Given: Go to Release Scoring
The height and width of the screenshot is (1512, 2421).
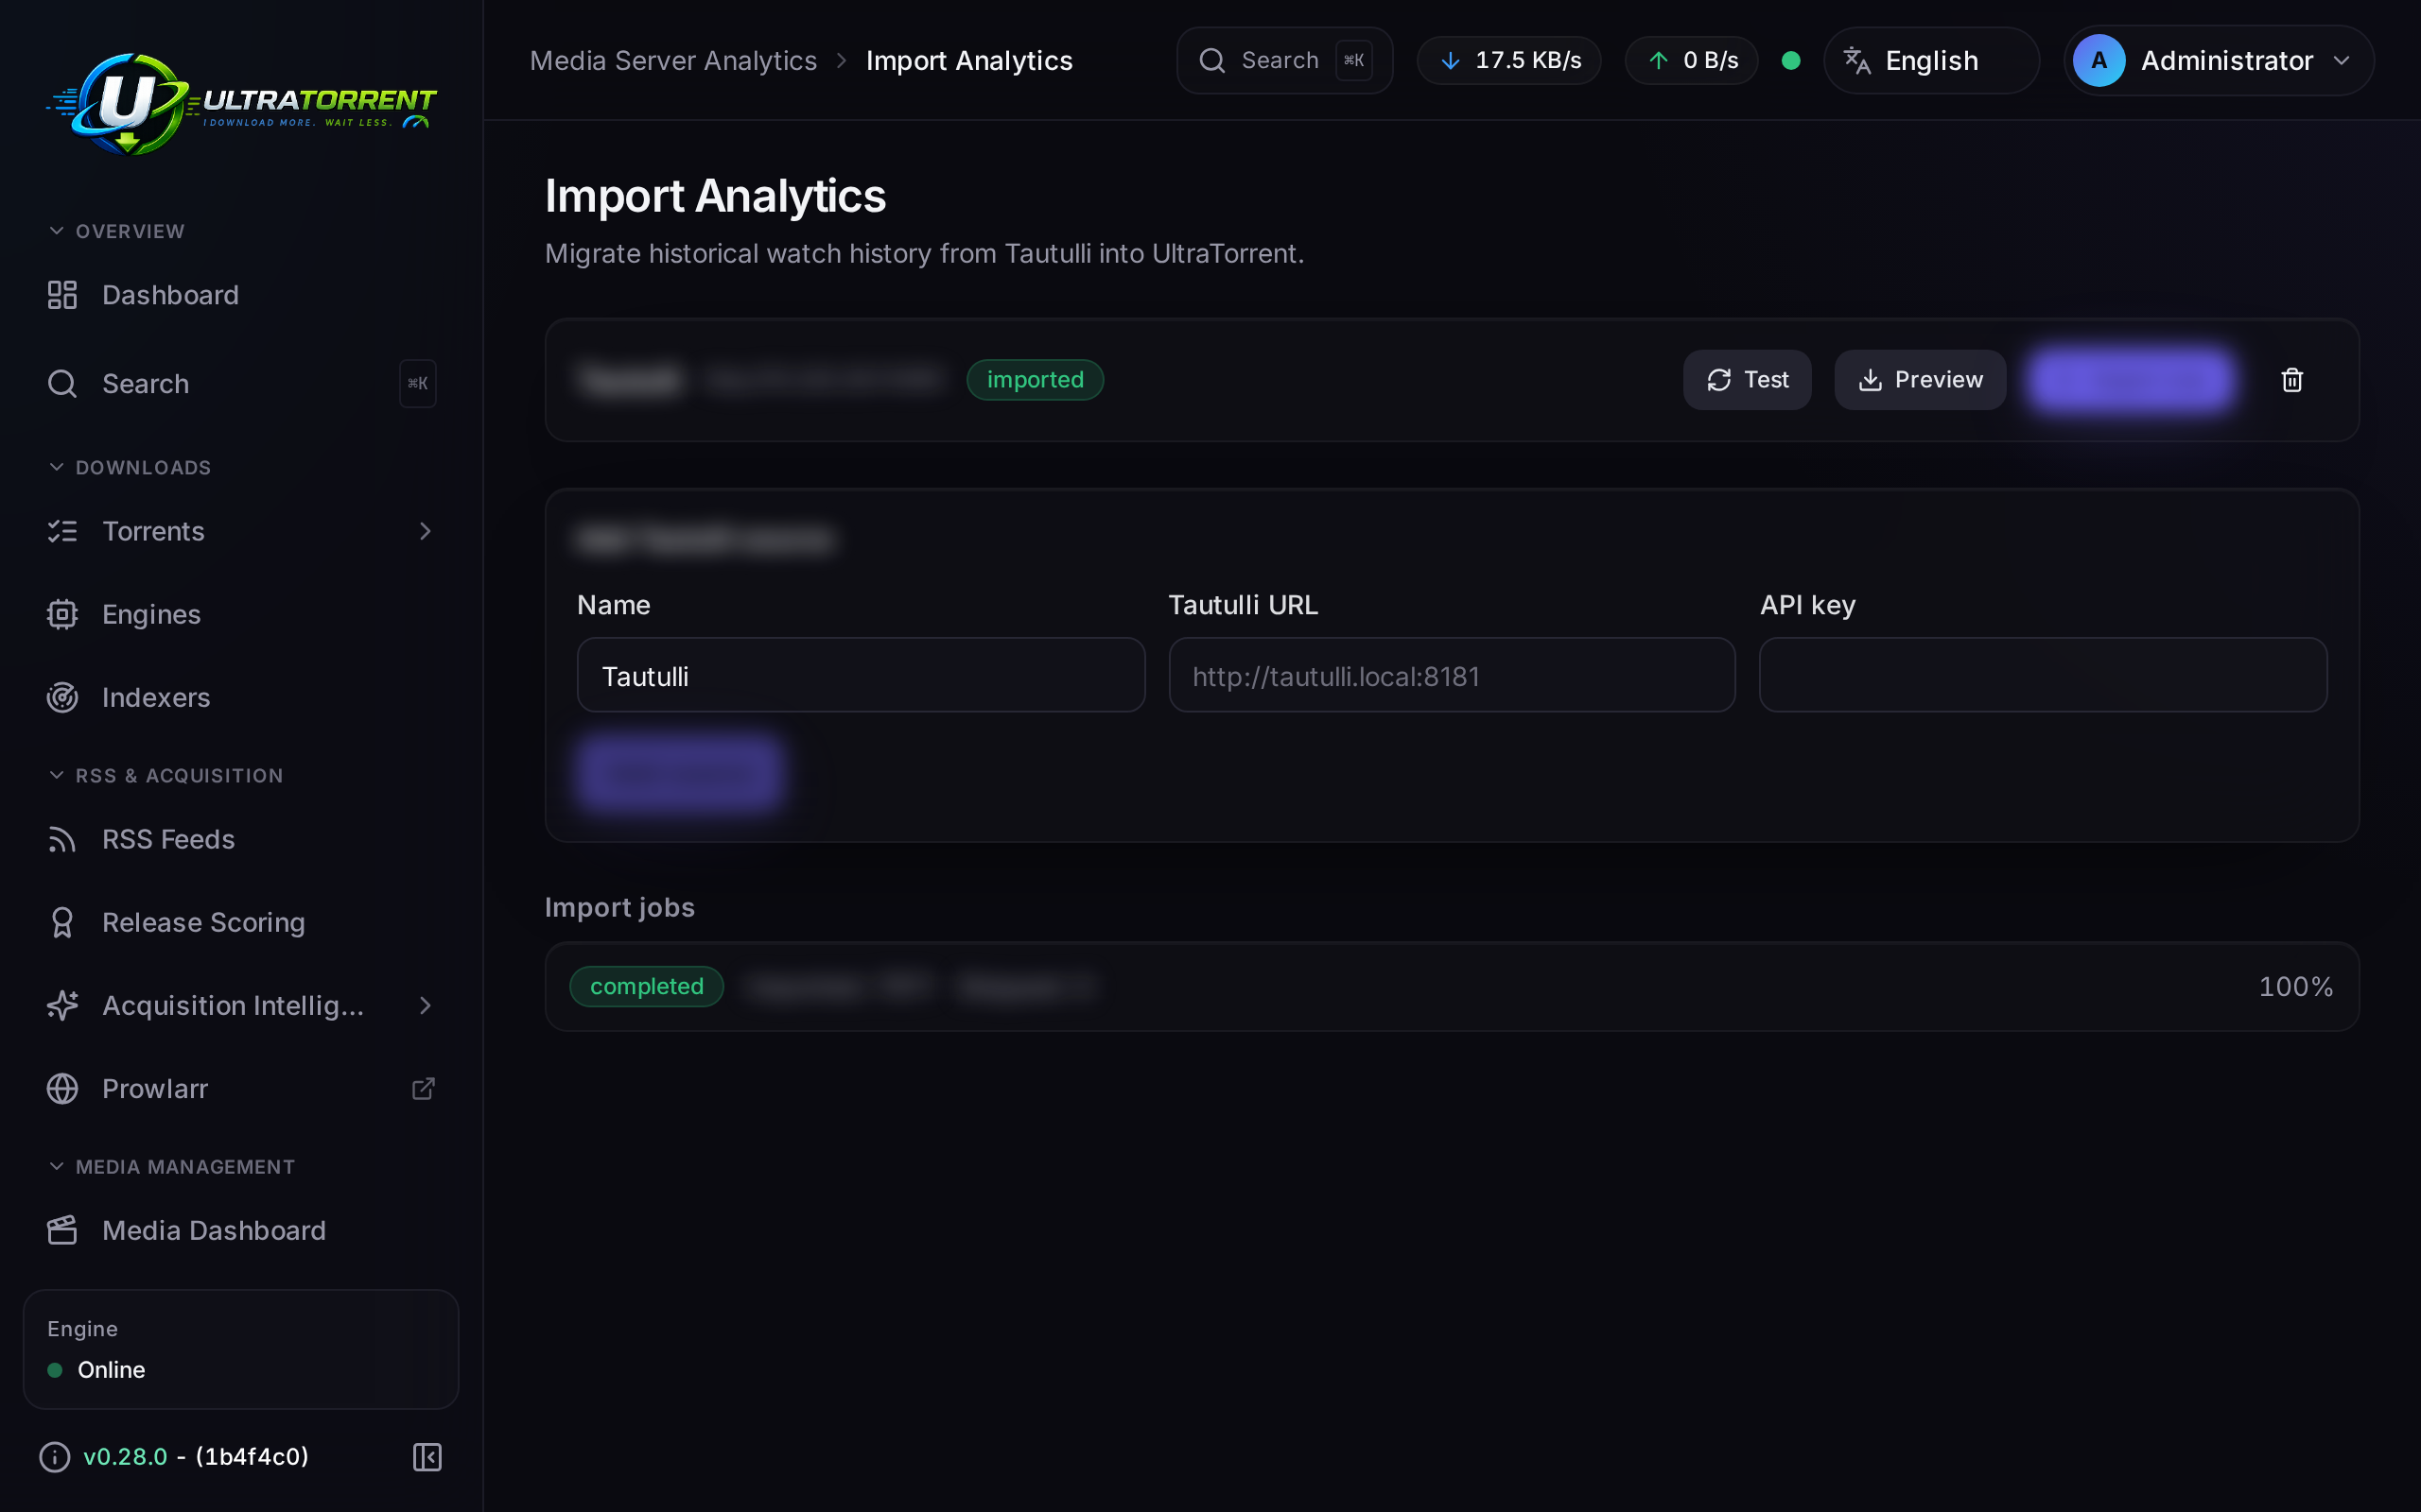Looking at the screenshot, I should [x=240, y=922].
